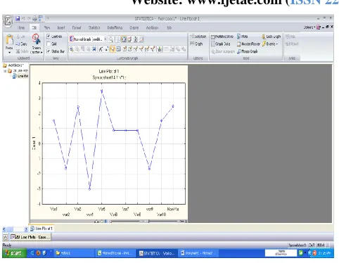Open quick access toolbar customize arrow

point(48,18)
